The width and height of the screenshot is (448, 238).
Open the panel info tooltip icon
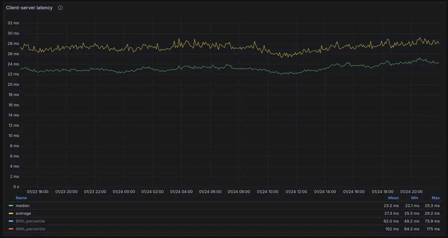click(x=60, y=8)
